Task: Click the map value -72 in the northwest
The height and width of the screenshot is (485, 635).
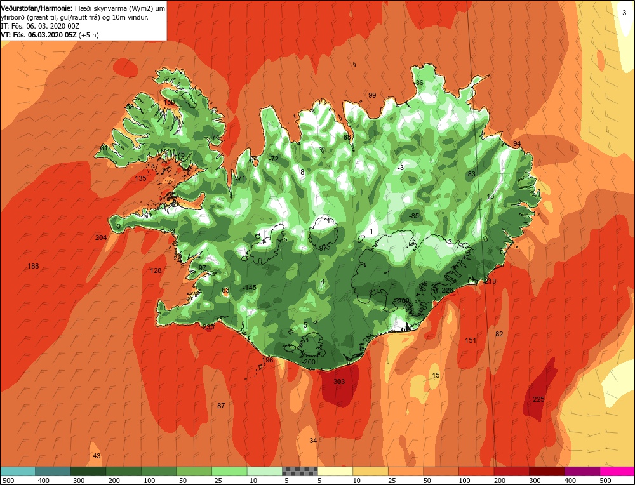Action: (273, 159)
